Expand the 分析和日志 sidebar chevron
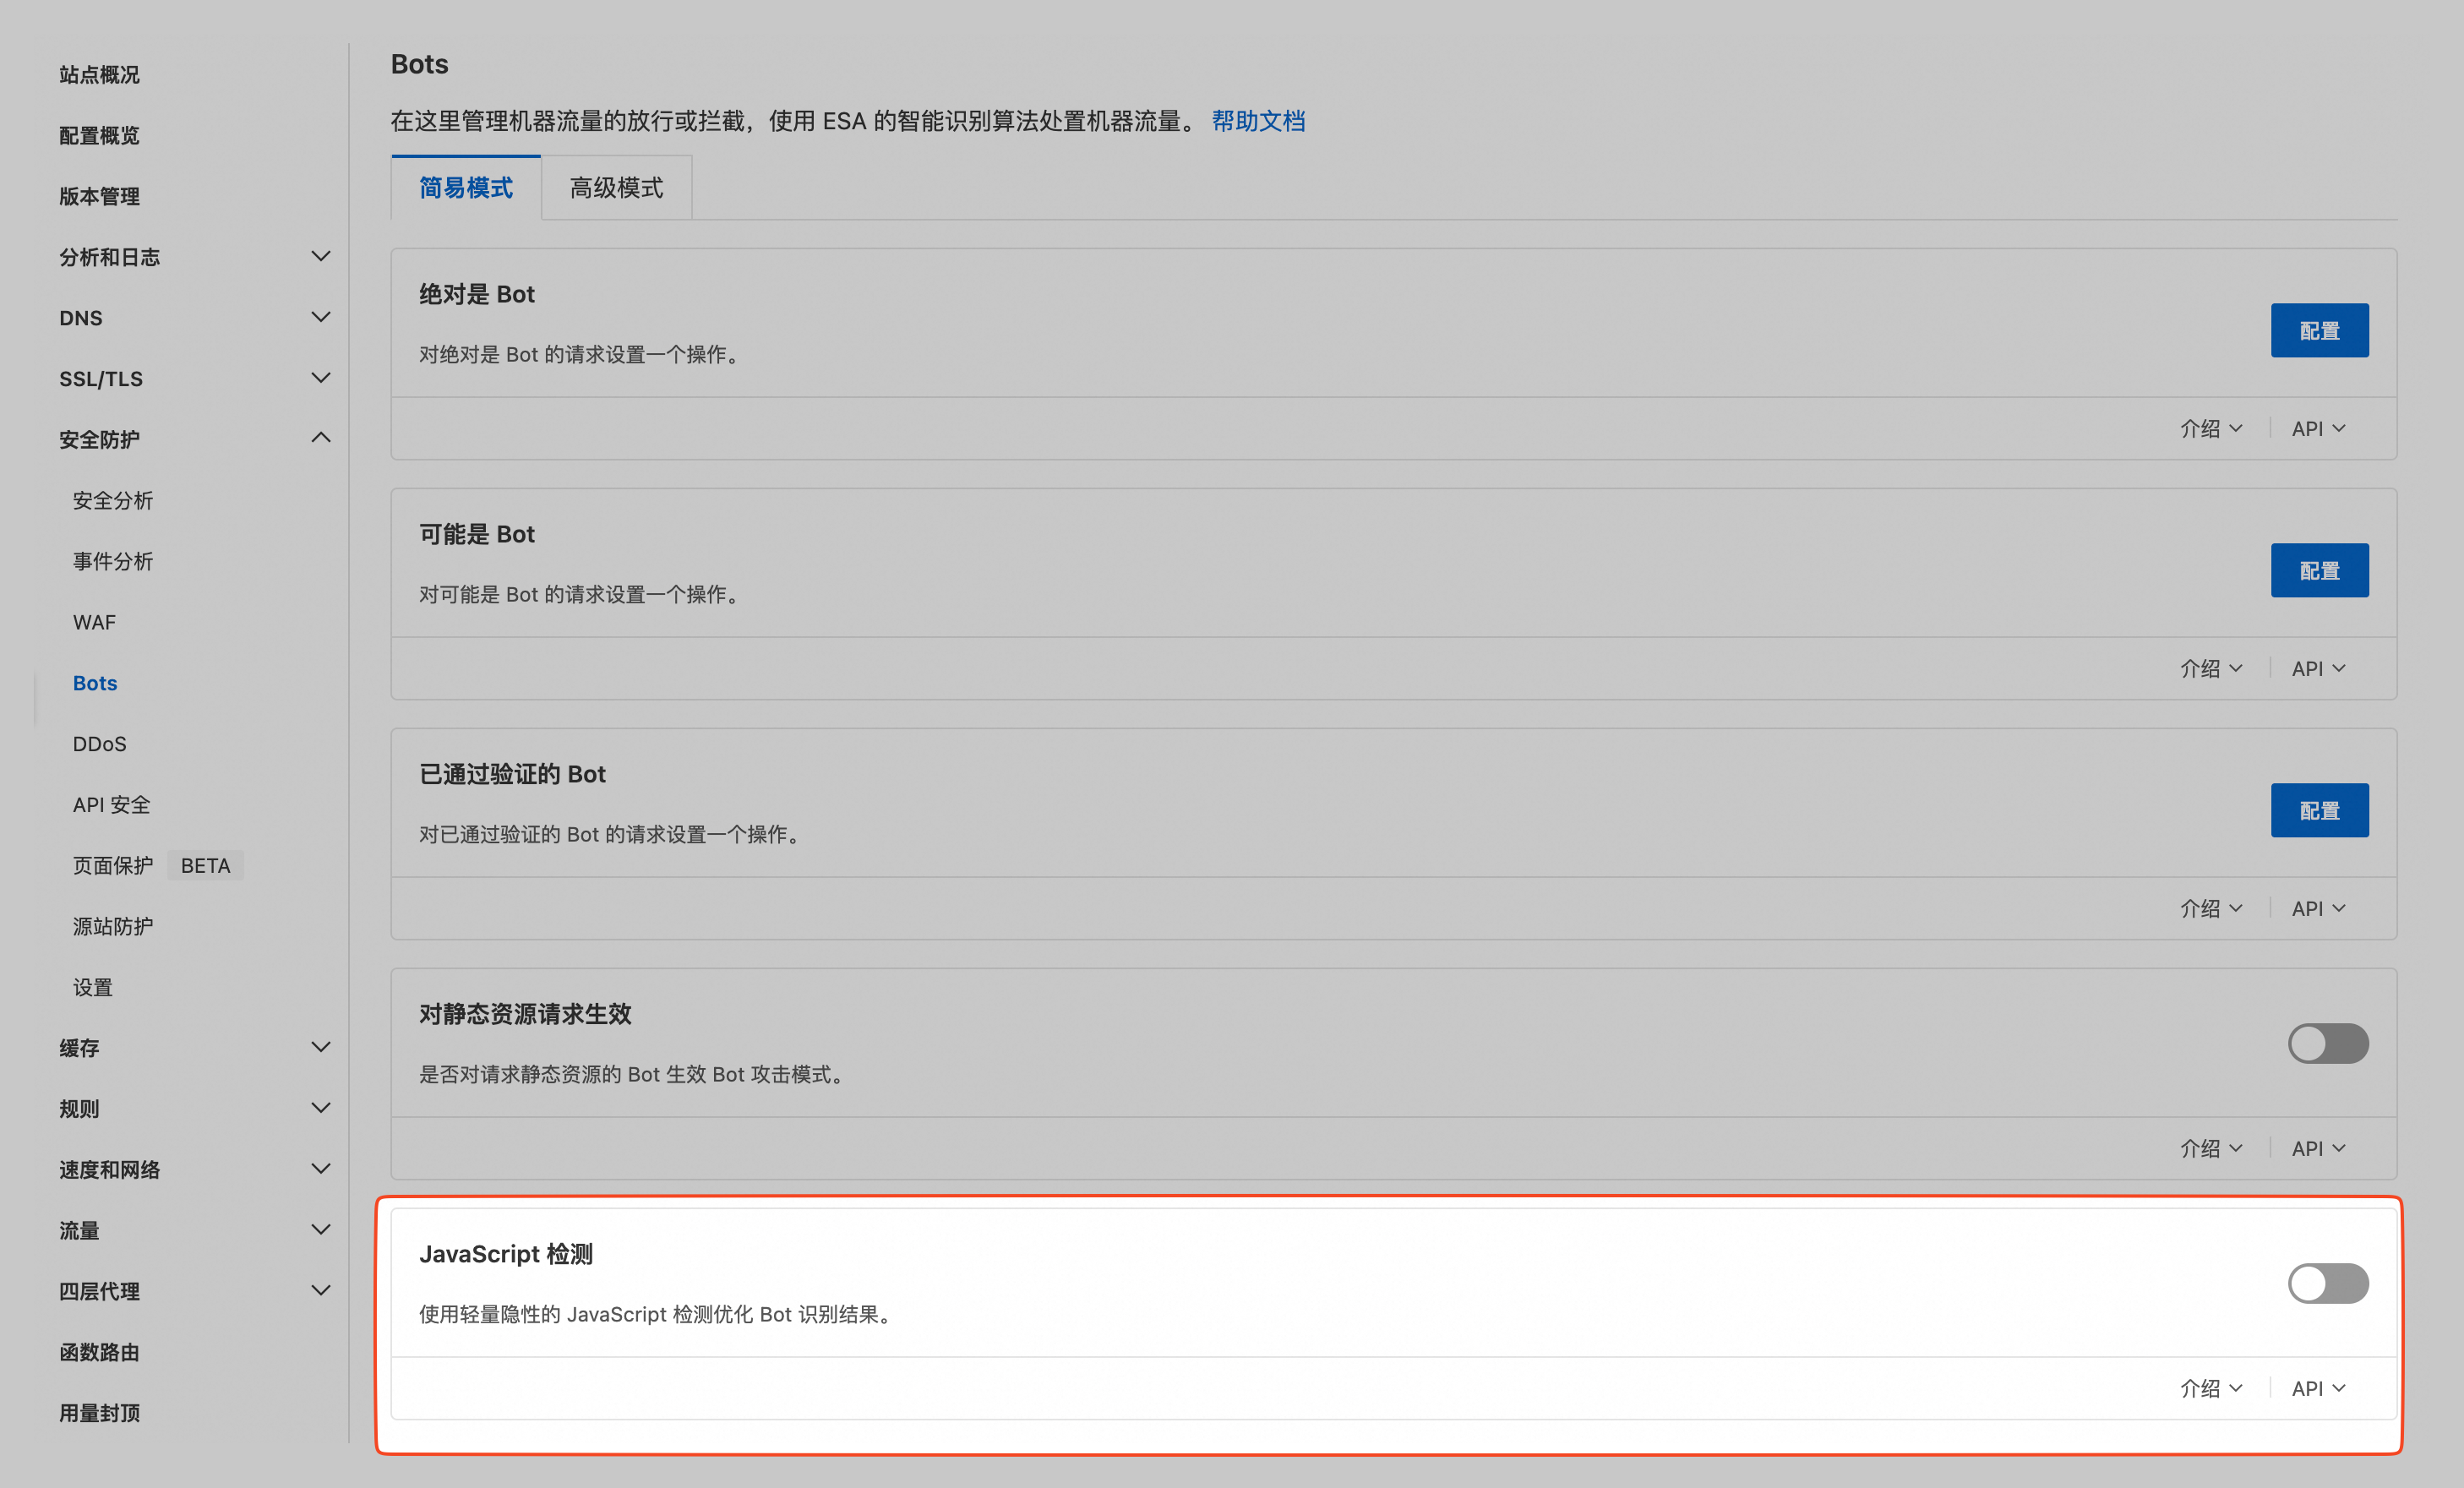 pyautogui.click(x=320, y=257)
